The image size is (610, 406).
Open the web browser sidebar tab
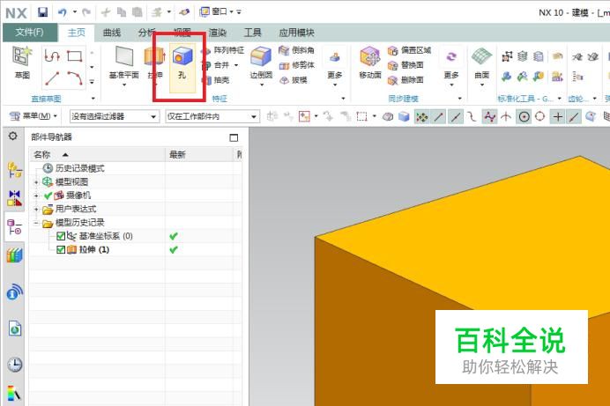(15, 328)
